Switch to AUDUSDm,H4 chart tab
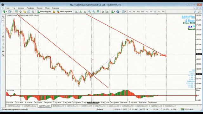Screen dimensions: 203x114 [128, 106]
